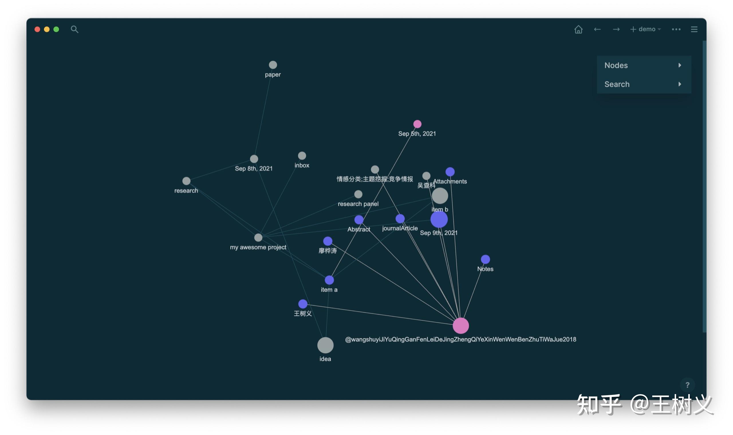Select the gray idea node

[325, 345]
